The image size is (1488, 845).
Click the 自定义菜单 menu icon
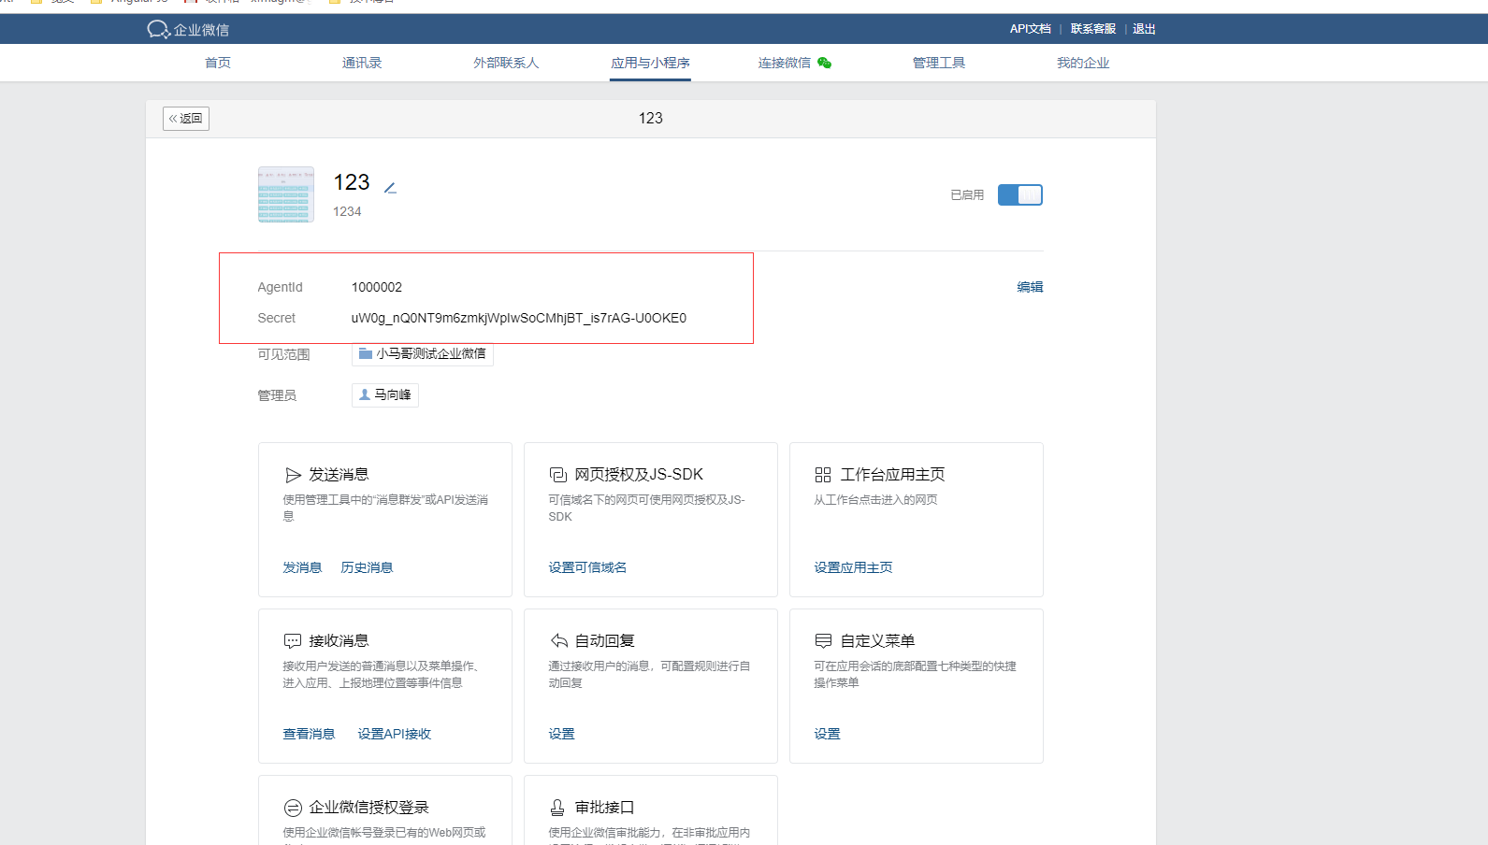tap(823, 641)
